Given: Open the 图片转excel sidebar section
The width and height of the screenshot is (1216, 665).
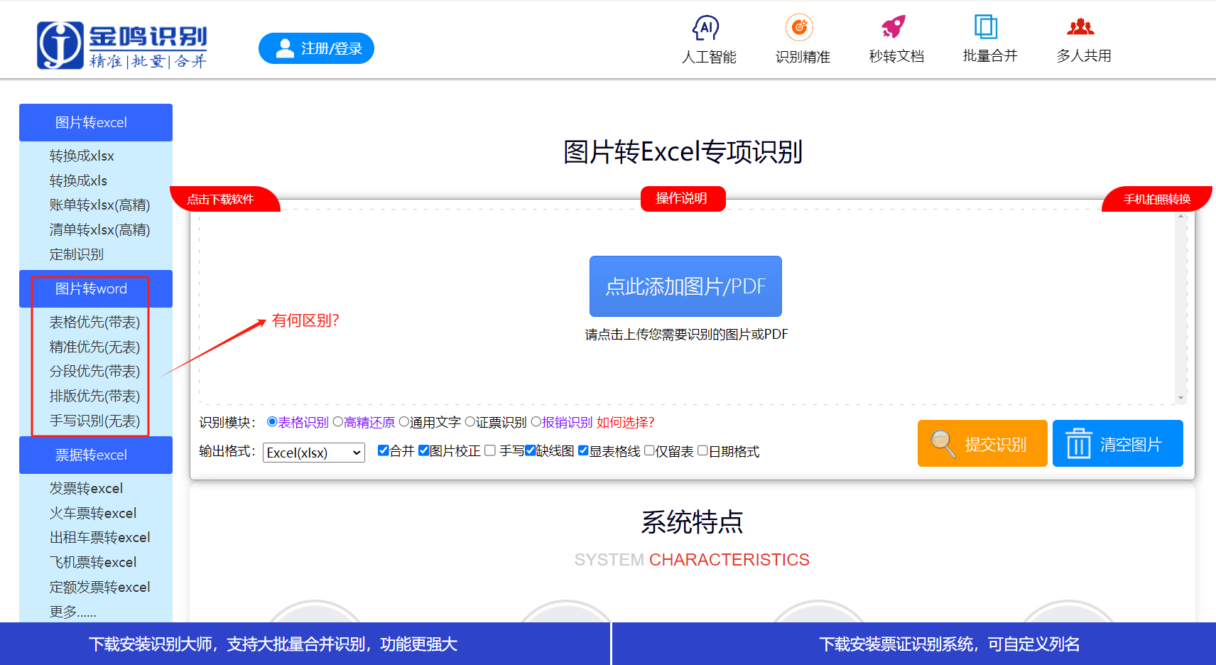Looking at the screenshot, I should [x=96, y=122].
